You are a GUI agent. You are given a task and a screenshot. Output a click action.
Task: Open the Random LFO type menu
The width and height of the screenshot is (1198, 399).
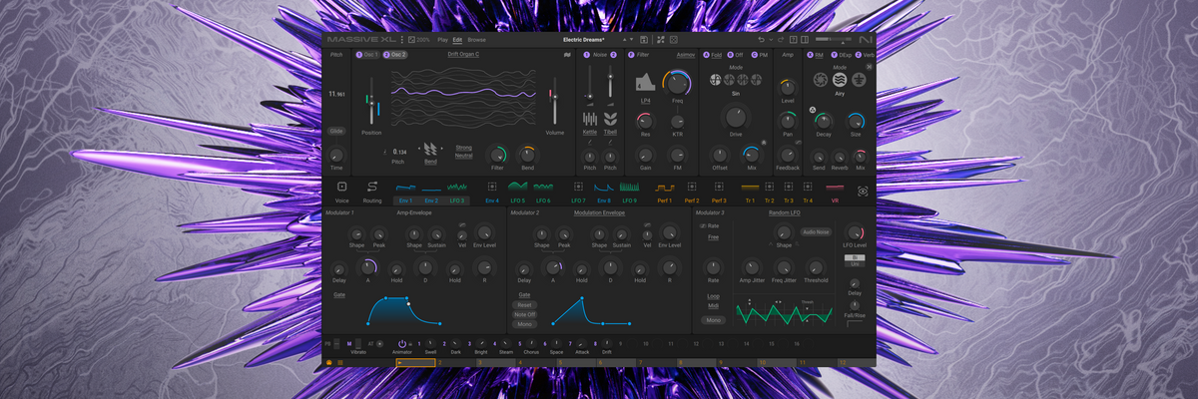(x=786, y=212)
